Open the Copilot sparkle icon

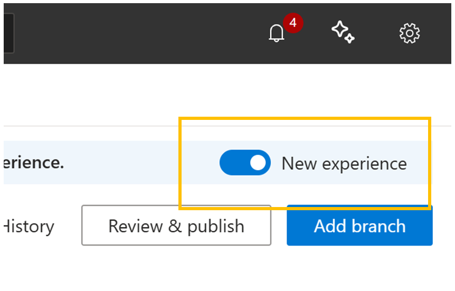click(x=343, y=33)
